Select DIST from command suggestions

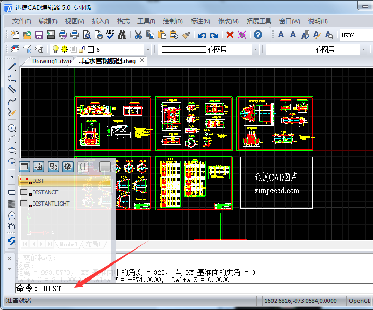click(65, 181)
